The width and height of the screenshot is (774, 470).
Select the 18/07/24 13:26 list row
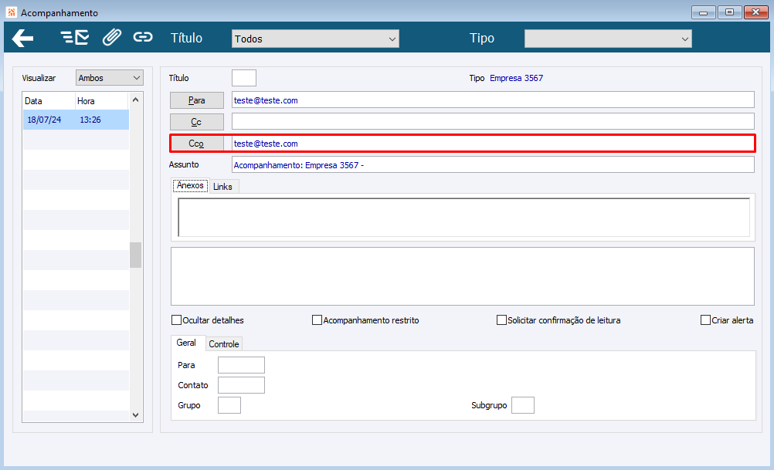76,120
